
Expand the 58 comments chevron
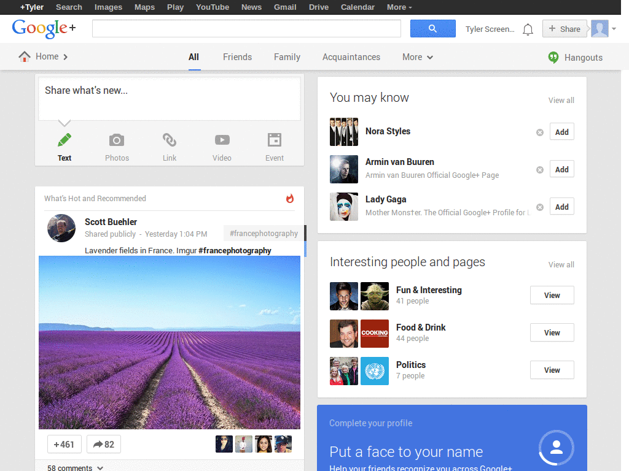tap(100, 468)
